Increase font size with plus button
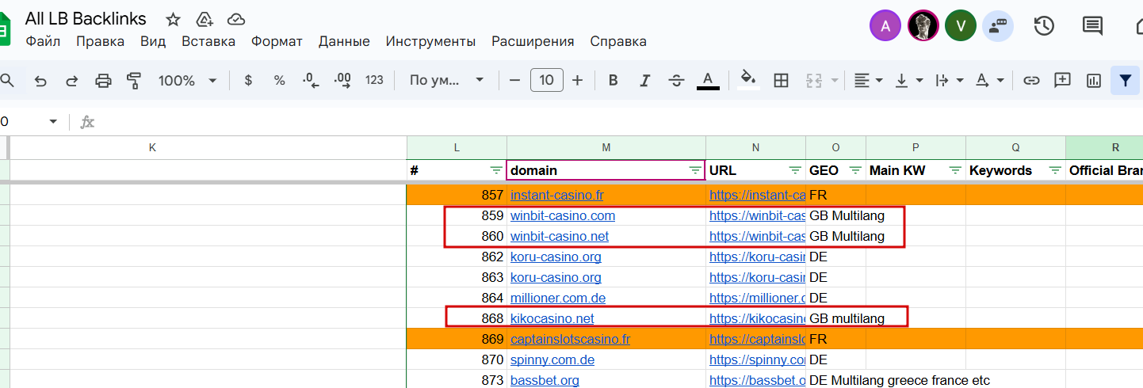Viewport: 1143px width, 388px height. click(578, 80)
